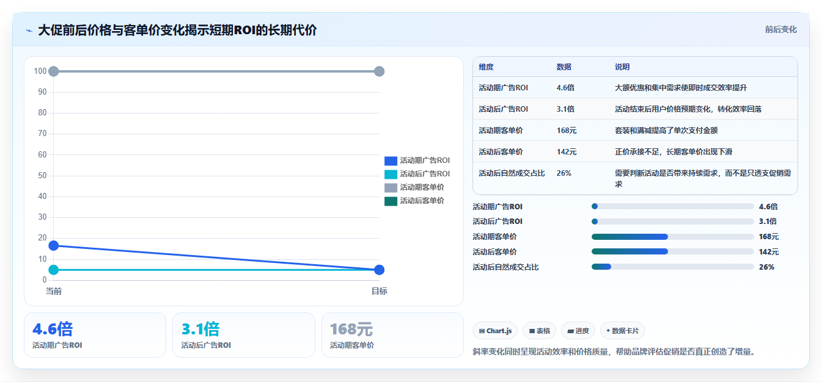Click the 活动期客单价 table row label

coord(501,131)
